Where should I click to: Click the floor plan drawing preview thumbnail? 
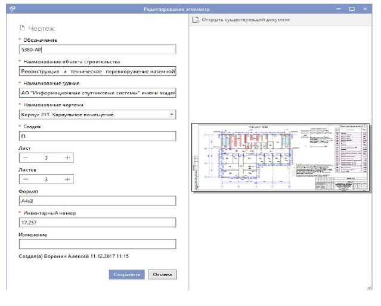[280, 157]
